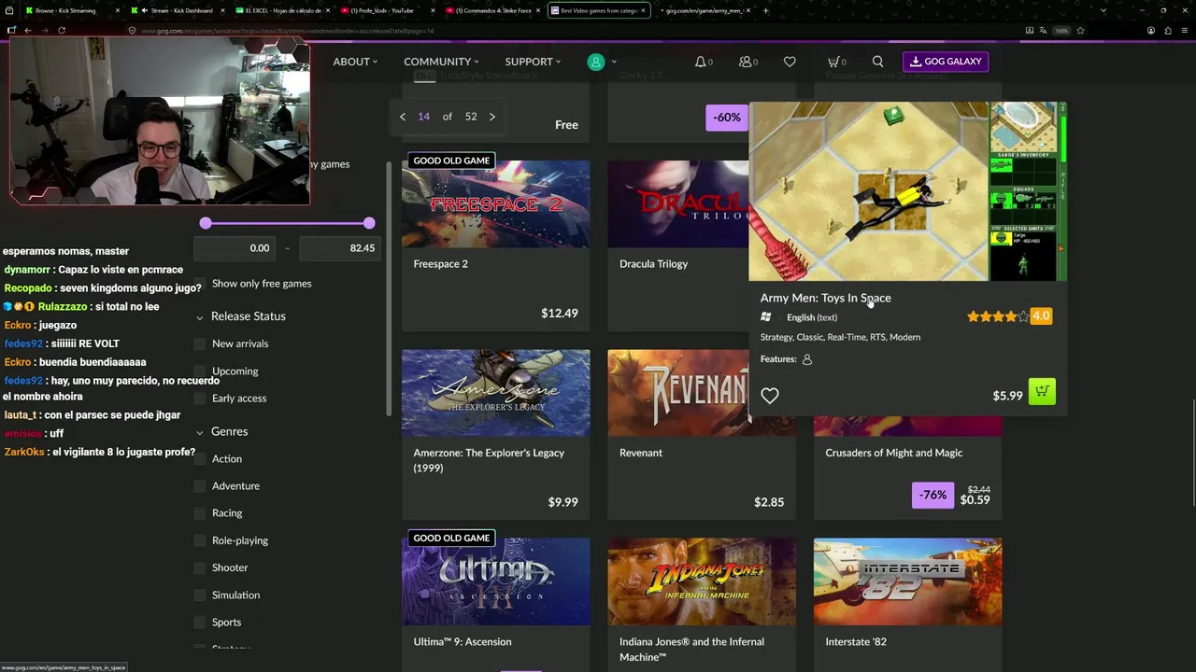
Task: Add Army Men: Toys In Space to cart
Action: [x=1042, y=392]
